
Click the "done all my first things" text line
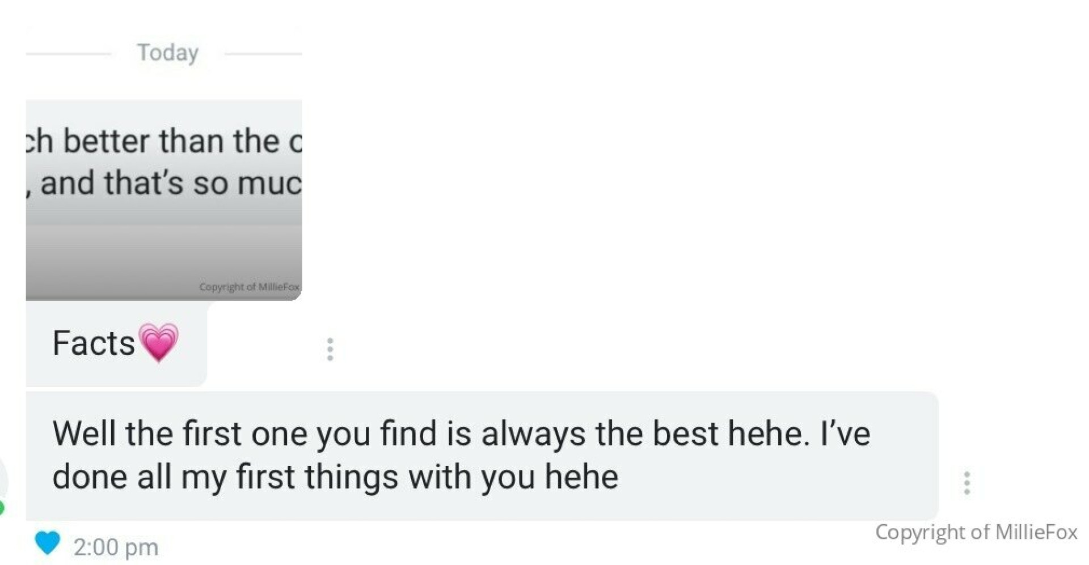(x=335, y=477)
